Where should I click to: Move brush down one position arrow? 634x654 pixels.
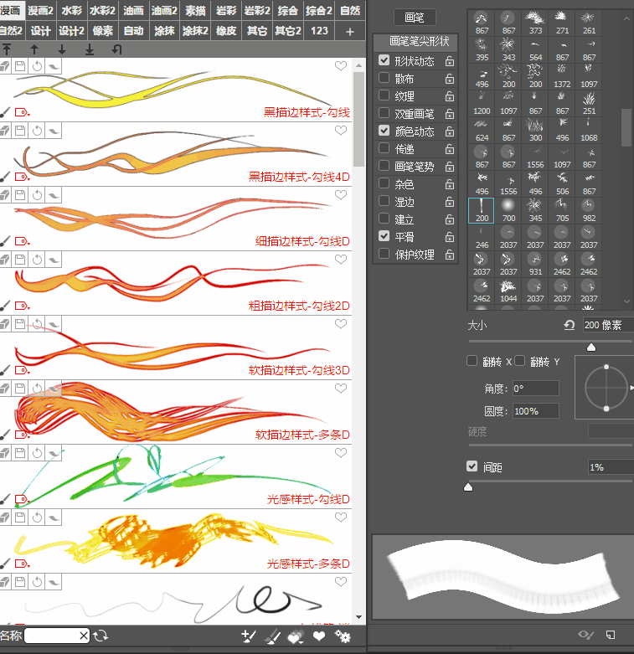(62, 49)
